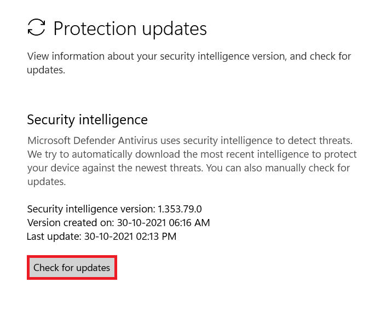The width and height of the screenshot is (392, 311).
Task: Click the Security intelligence section heading
Action: (87, 119)
